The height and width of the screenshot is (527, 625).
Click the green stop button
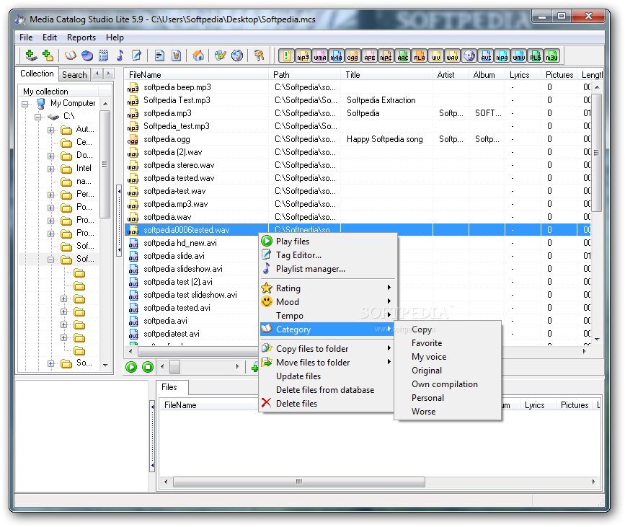point(148,367)
